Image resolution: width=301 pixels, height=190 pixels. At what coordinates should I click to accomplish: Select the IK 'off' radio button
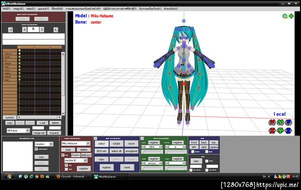coord(66,169)
